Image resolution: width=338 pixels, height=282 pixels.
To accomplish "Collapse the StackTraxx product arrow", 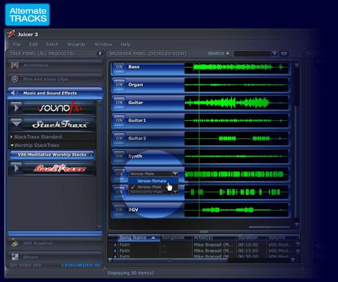I will 16,124.
